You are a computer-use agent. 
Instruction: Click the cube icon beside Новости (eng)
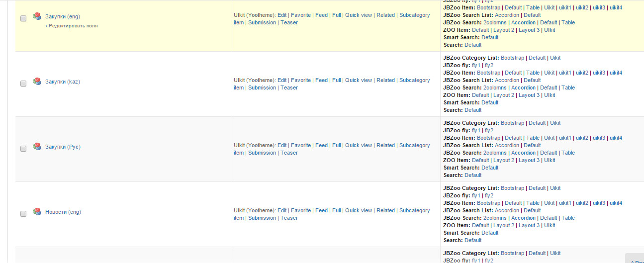[x=37, y=212]
